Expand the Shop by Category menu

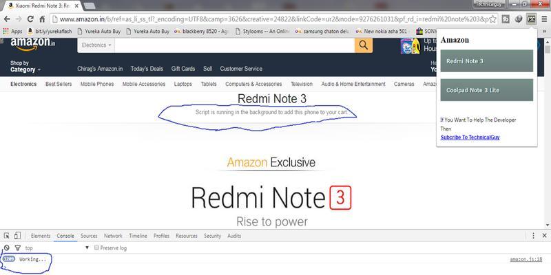click(x=25, y=66)
